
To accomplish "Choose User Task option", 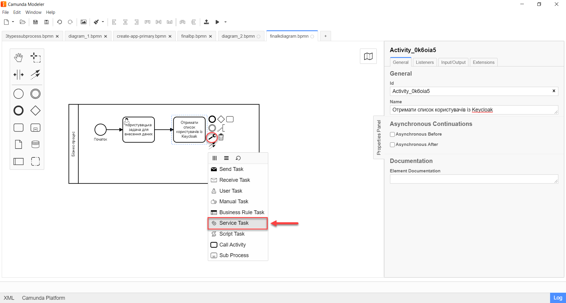I will click(x=238, y=191).
